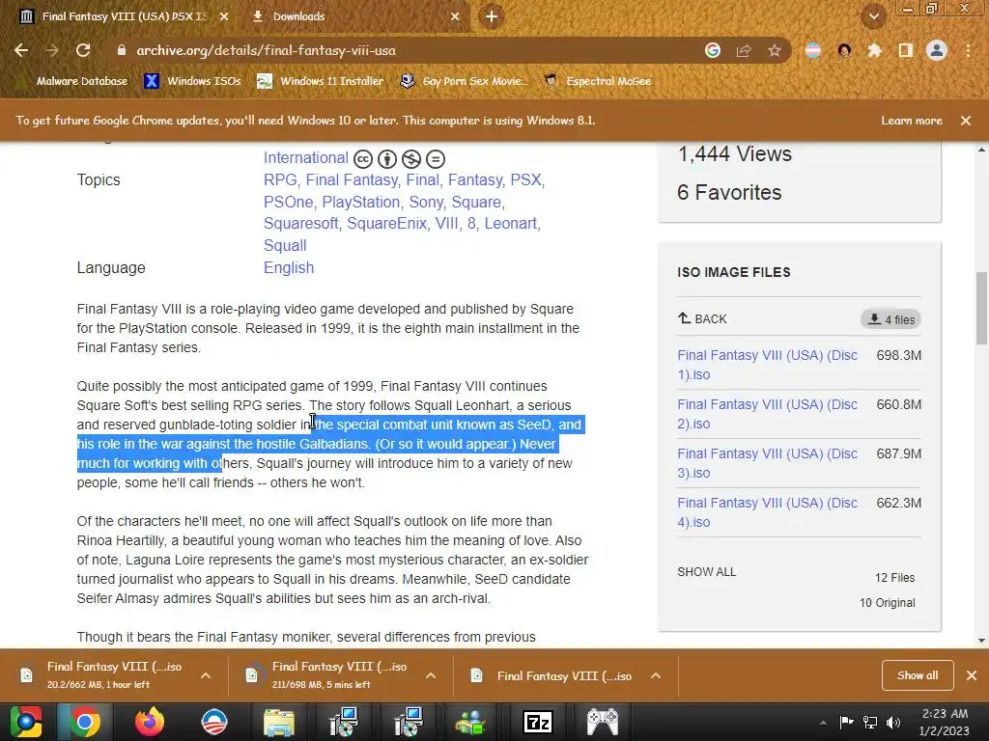Open the game controller taskbar app
Screen dimensions: 989x741
pyautogui.click(x=603, y=722)
